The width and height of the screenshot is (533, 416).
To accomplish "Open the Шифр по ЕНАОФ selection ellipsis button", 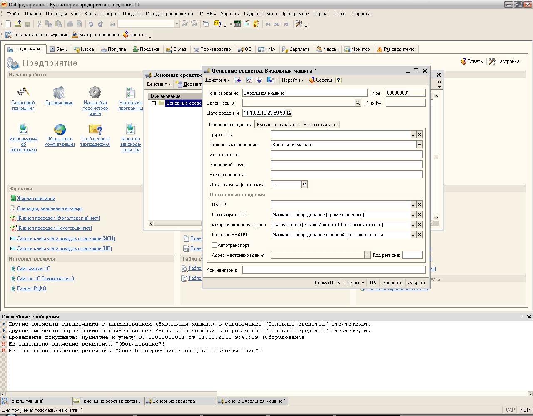I will click(413, 235).
